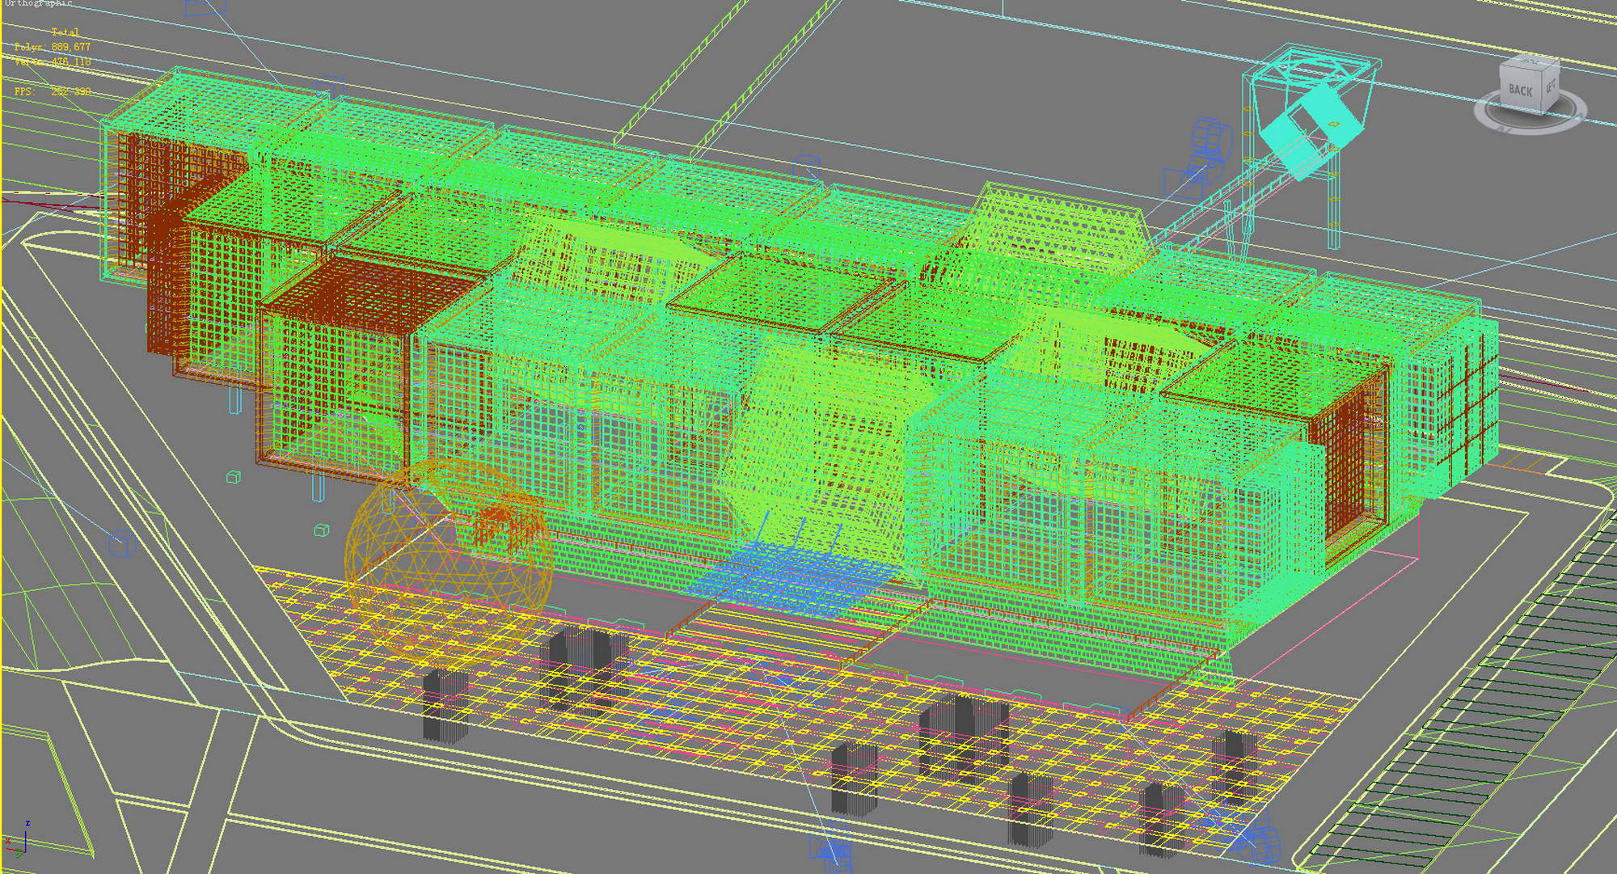Click the FPS statistic readout
This screenshot has height=874, width=1617.
click(x=53, y=91)
